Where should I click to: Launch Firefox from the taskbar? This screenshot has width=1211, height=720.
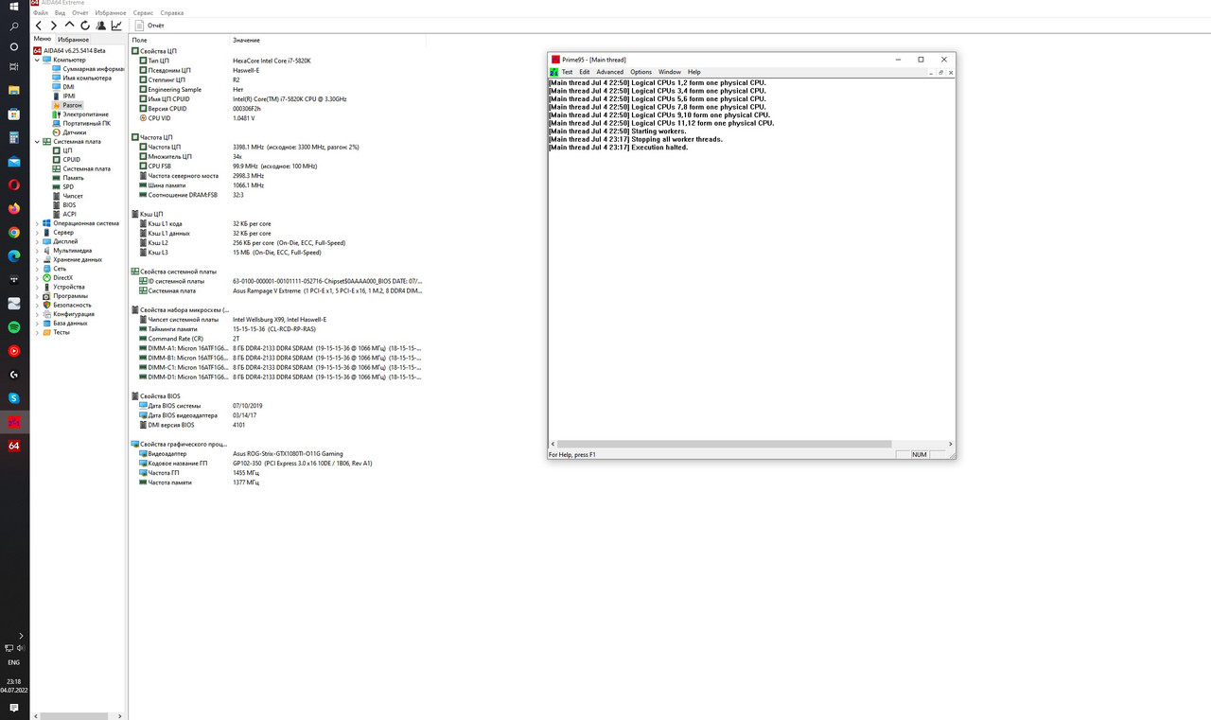(14, 209)
